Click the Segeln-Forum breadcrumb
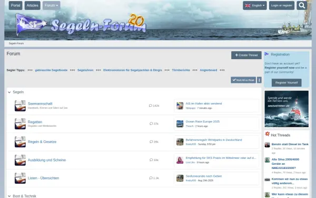Image resolution: width=316 pixels, height=198 pixels. point(16,43)
